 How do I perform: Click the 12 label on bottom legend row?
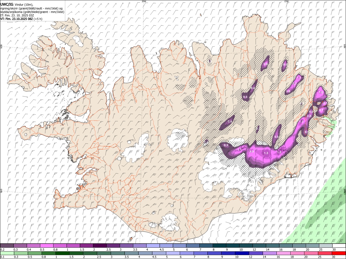(251, 257)
